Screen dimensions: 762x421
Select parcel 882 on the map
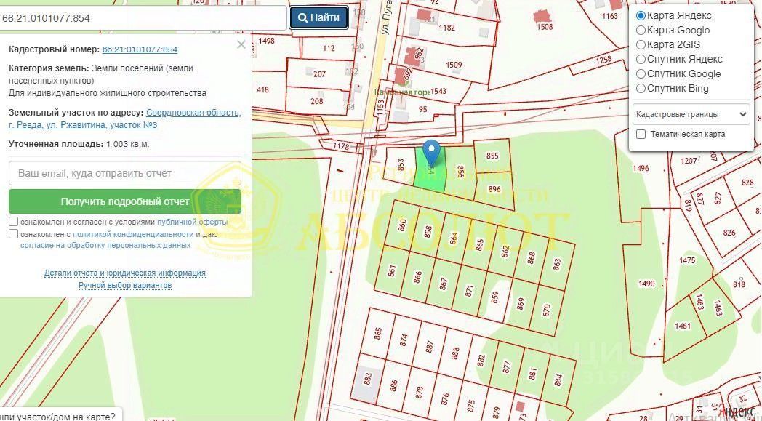point(481,360)
